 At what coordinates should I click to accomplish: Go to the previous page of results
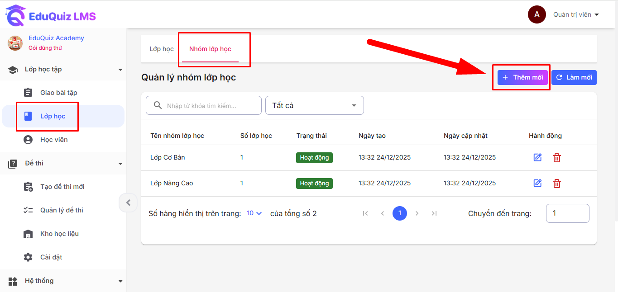[383, 213]
